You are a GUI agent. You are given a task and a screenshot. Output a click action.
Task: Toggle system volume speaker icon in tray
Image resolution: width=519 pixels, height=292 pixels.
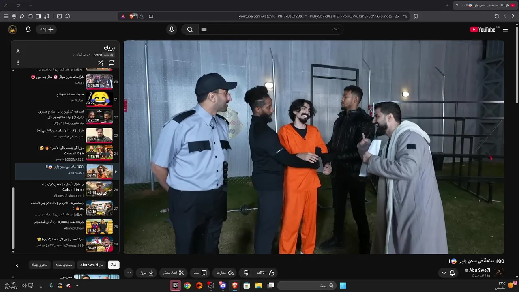[24, 286]
